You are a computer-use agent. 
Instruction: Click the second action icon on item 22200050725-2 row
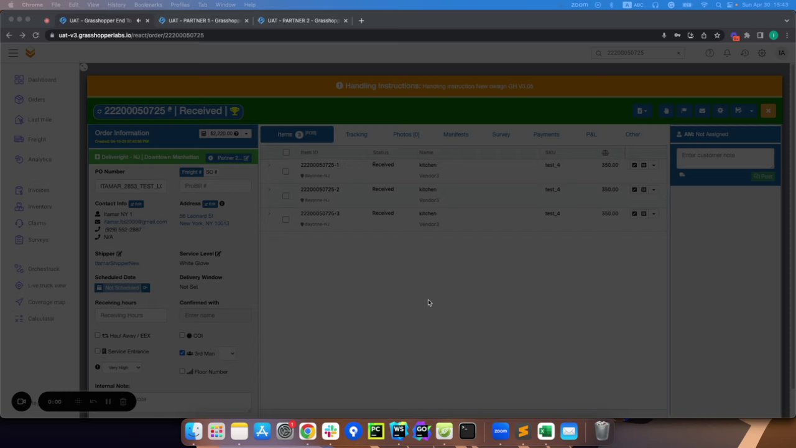[x=644, y=190]
